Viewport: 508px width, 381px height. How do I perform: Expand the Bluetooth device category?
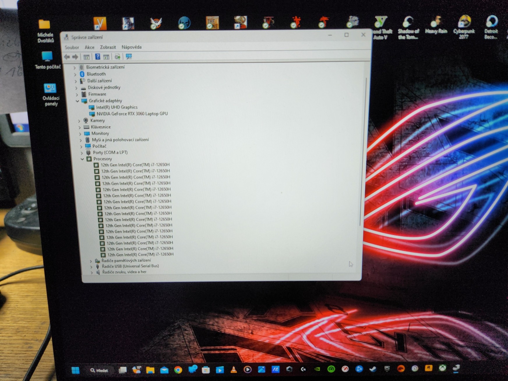click(75, 74)
